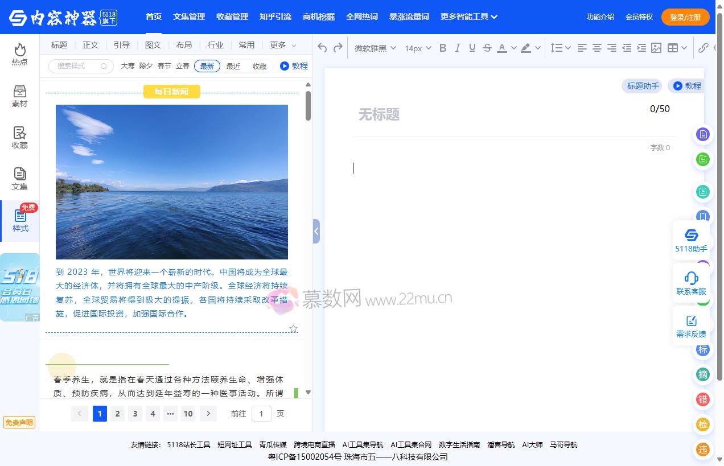Image resolution: width=724 pixels, height=466 pixels.
Task: Click the 搜索样式 search field
Action: tap(77, 66)
